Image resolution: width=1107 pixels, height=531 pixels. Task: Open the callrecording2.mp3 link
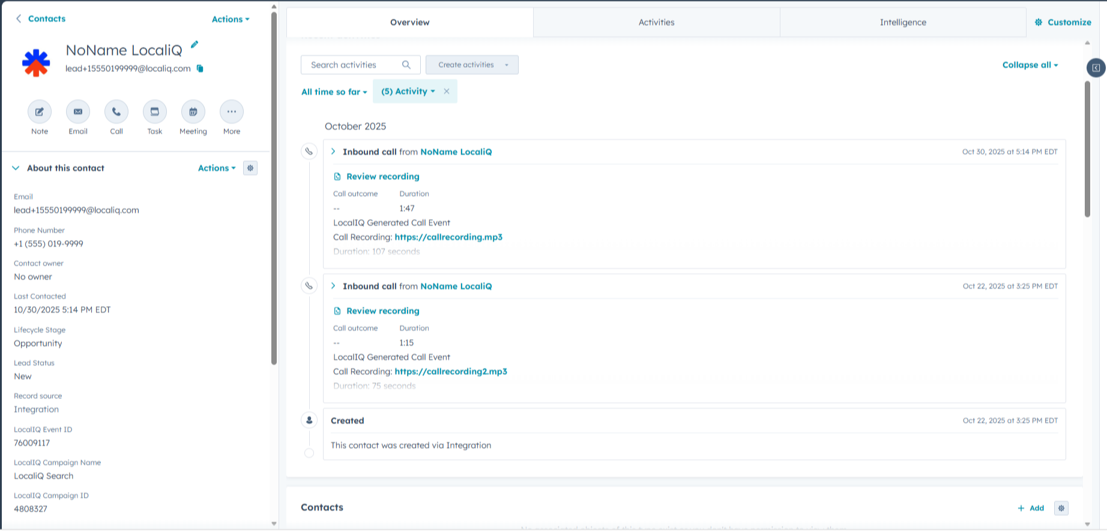pyautogui.click(x=451, y=371)
